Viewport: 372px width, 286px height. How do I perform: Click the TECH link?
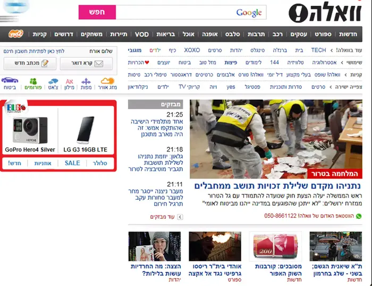click(x=318, y=50)
